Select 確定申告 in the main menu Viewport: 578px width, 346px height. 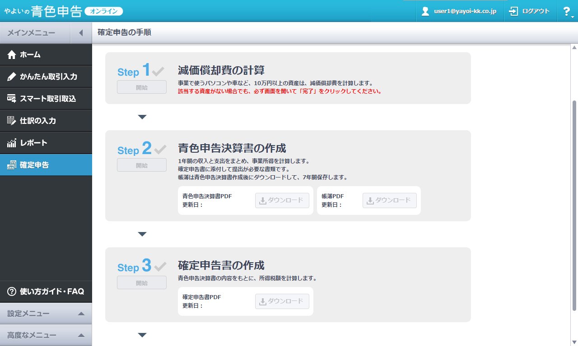(46, 165)
